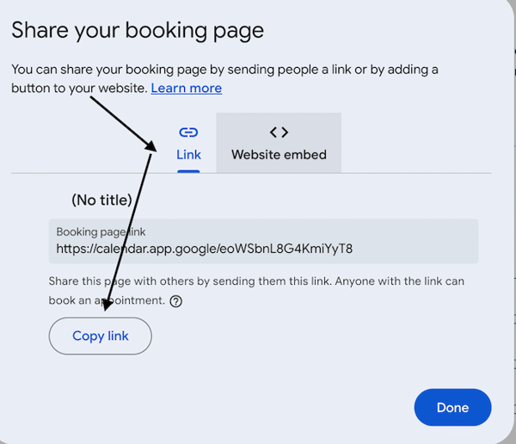Click the code brackets icon for embed
Viewport: 516px width, 444px height.
(279, 132)
